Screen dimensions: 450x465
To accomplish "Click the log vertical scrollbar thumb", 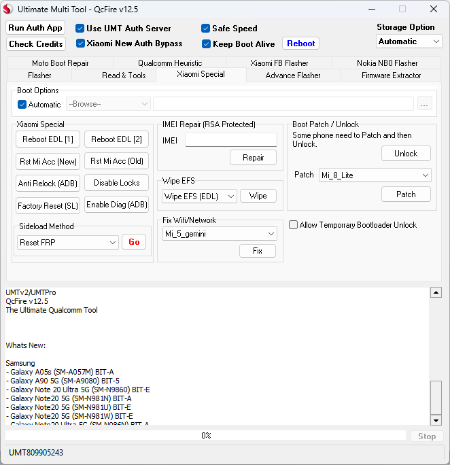I will coord(436,398).
